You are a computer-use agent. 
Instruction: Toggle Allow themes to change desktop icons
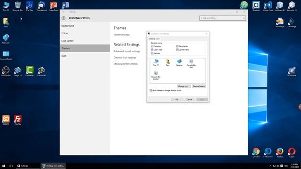tap(151, 90)
